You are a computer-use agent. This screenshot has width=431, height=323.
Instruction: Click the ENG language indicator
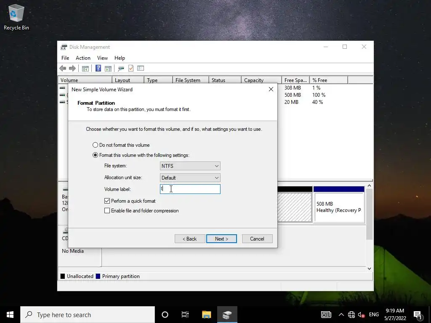(x=374, y=315)
